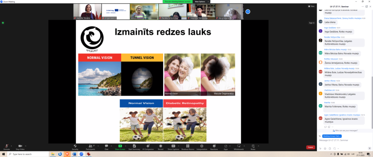Screen dimensions: 373x157
Task: Click 'Who can see your messages?' link
Action: pos(346,130)
